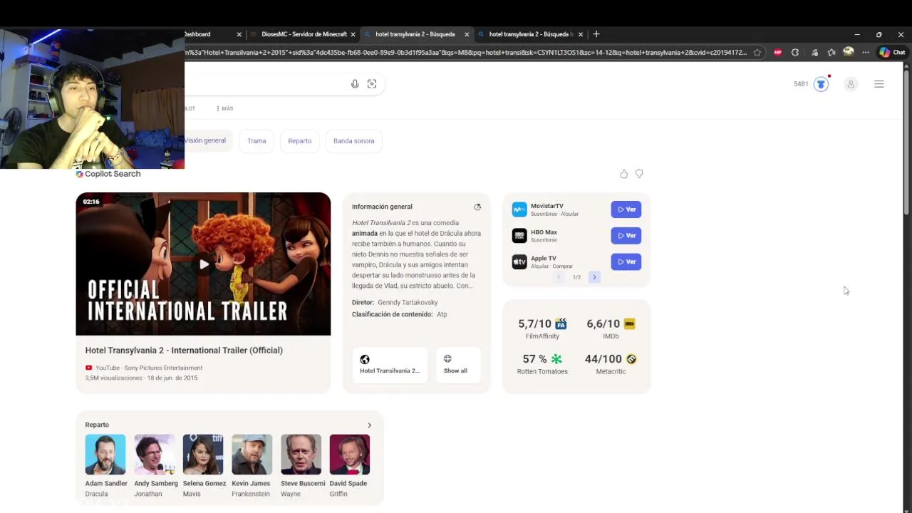Click the account profile icon
Image resolution: width=912 pixels, height=513 pixels.
click(851, 84)
